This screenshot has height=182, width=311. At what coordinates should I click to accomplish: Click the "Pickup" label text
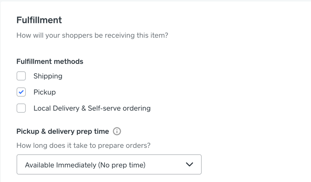click(x=45, y=92)
